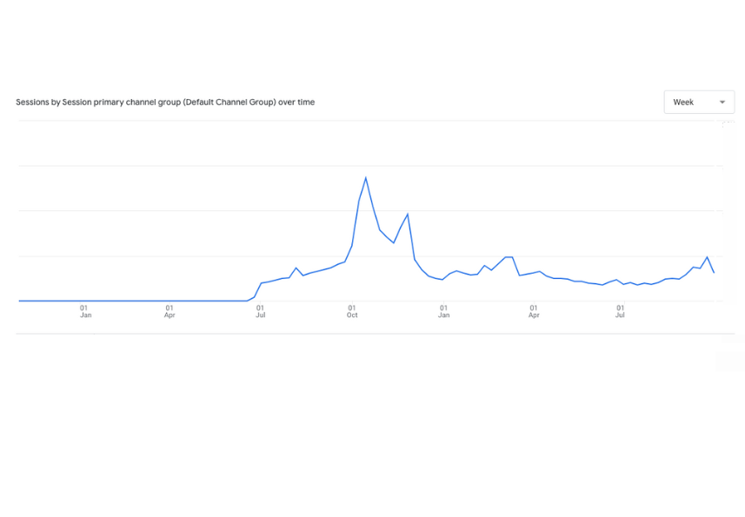The image size is (745, 517).
Task: Click the lowest dip just before the second January label
Action: 442,280
